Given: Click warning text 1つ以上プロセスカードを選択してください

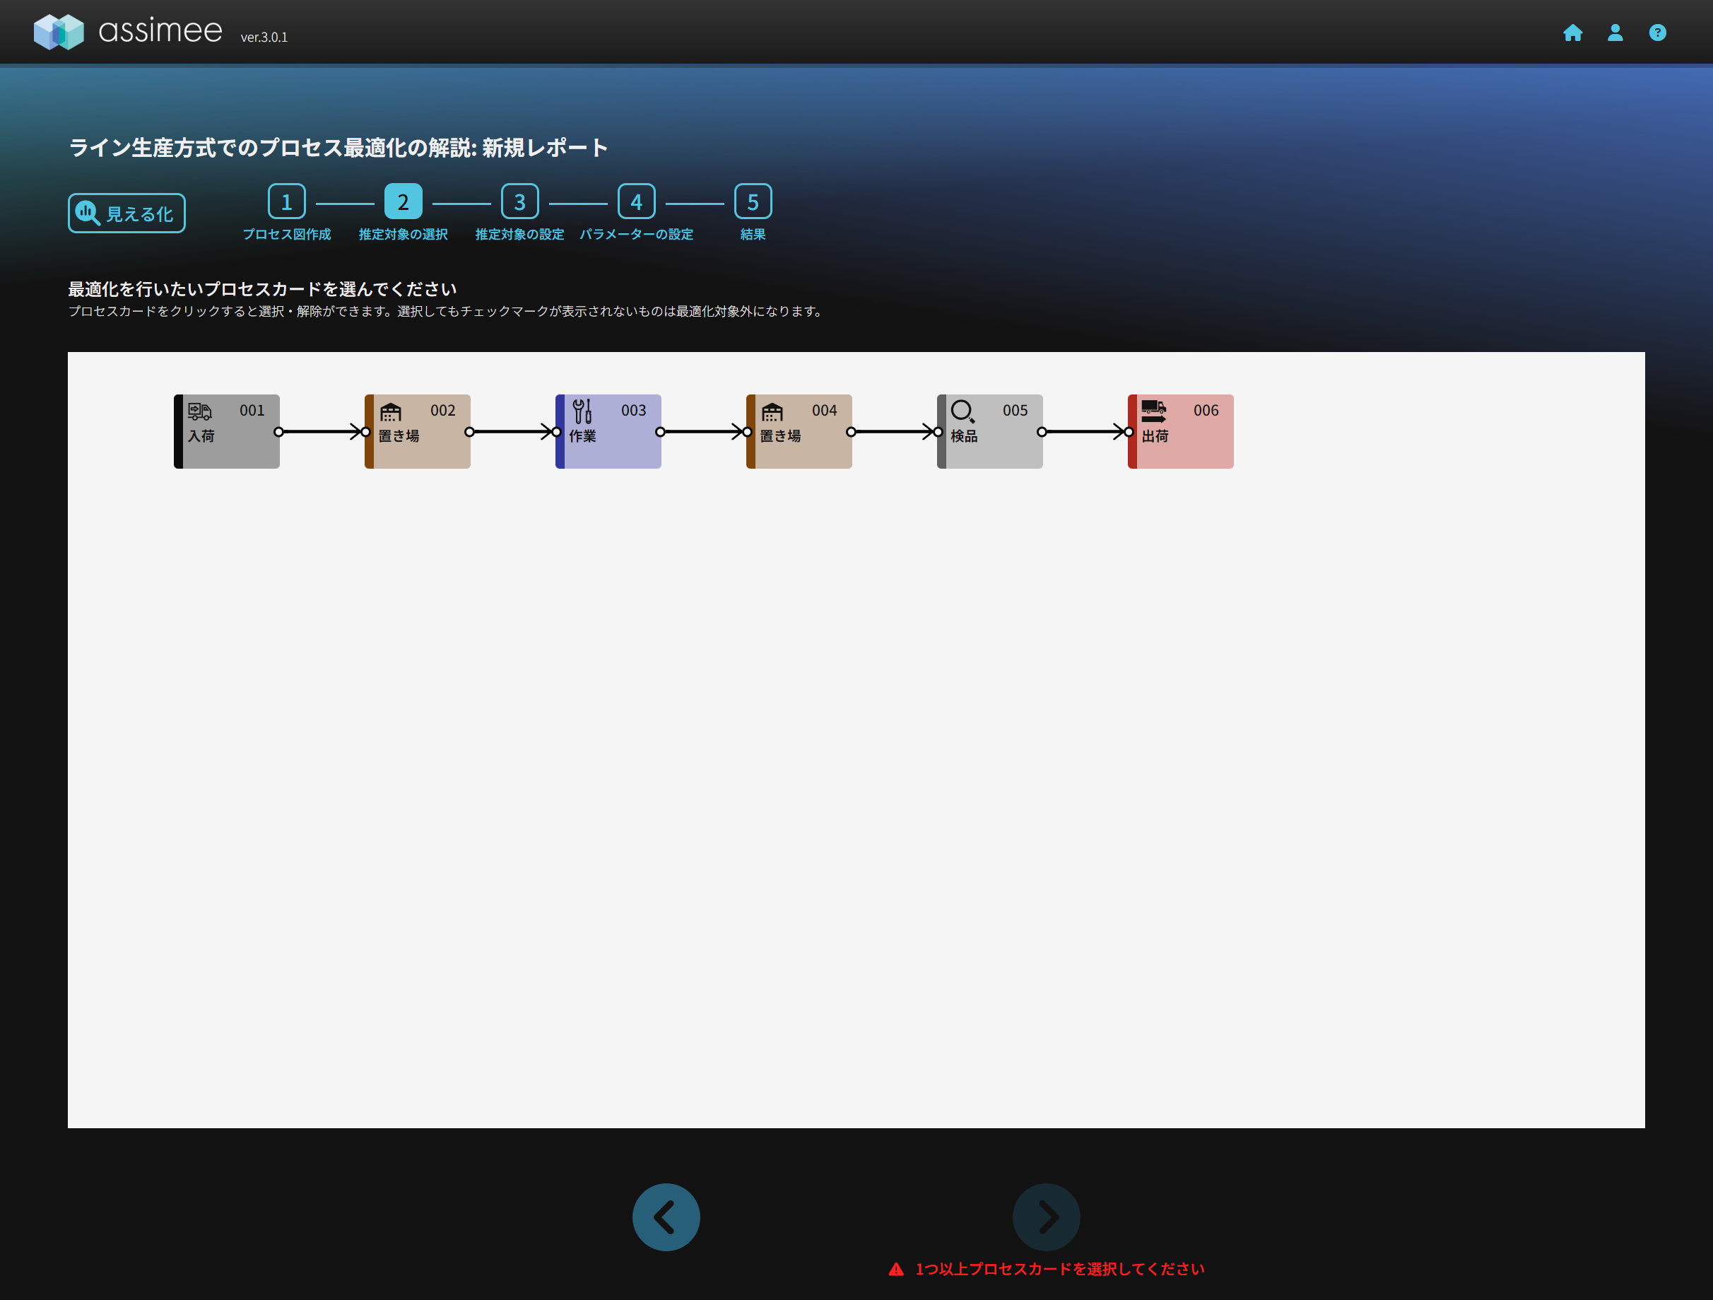Looking at the screenshot, I should (x=1060, y=1269).
